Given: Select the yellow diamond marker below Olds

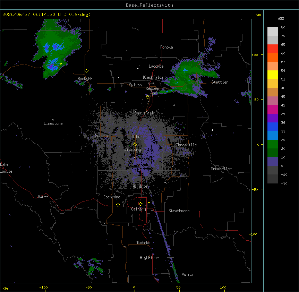Looking at the screenshot, I should coord(135,145).
